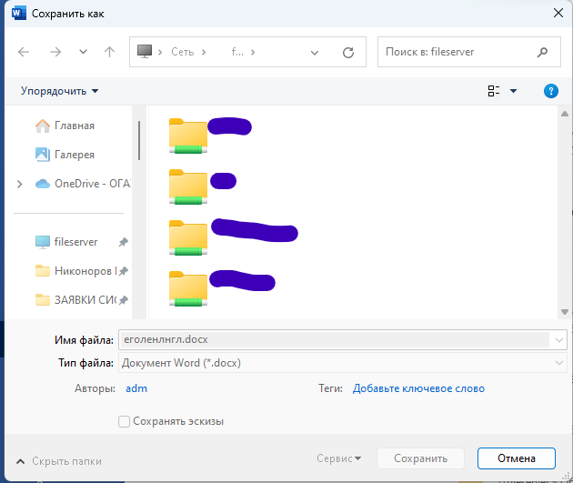The width and height of the screenshot is (573, 483).
Task: Open the 'Упорядочить' menu
Action: (59, 91)
